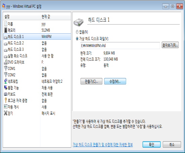Click the 512MB memory value
The image size is (185, 153).
pyautogui.click(x=46, y=30)
